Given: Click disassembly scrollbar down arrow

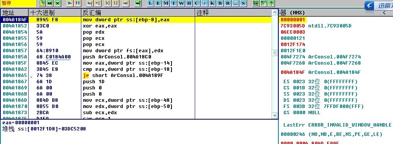Looking at the screenshot, I should [x=275, y=115].
